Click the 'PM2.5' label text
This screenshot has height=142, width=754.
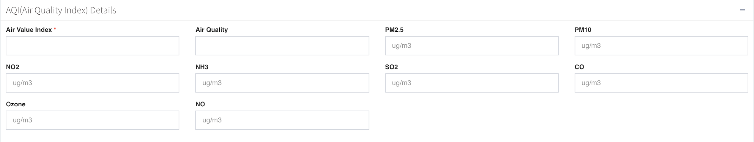click(394, 30)
